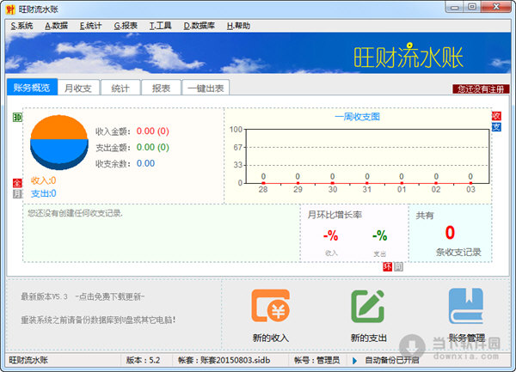Click the red -% income growth rate
The width and height of the screenshot is (516, 372).
[331, 235]
